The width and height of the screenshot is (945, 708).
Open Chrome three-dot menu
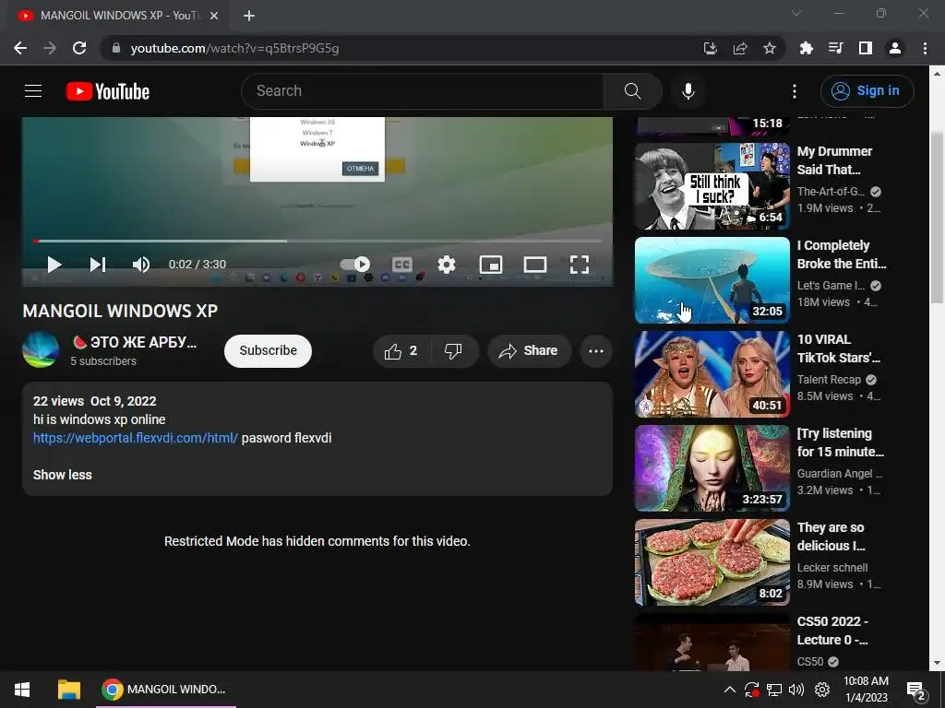(925, 48)
